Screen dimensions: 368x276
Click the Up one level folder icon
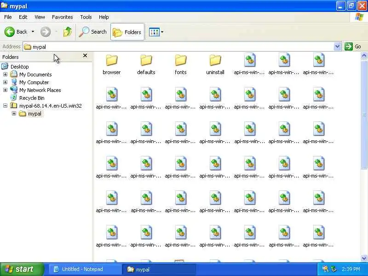(x=68, y=32)
